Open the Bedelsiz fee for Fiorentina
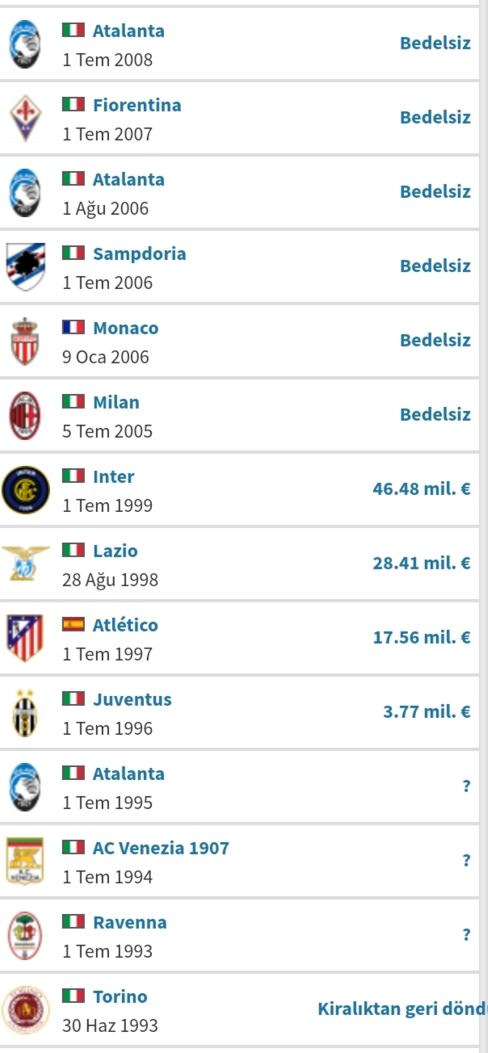The image size is (488, 1053). (435, 117)
